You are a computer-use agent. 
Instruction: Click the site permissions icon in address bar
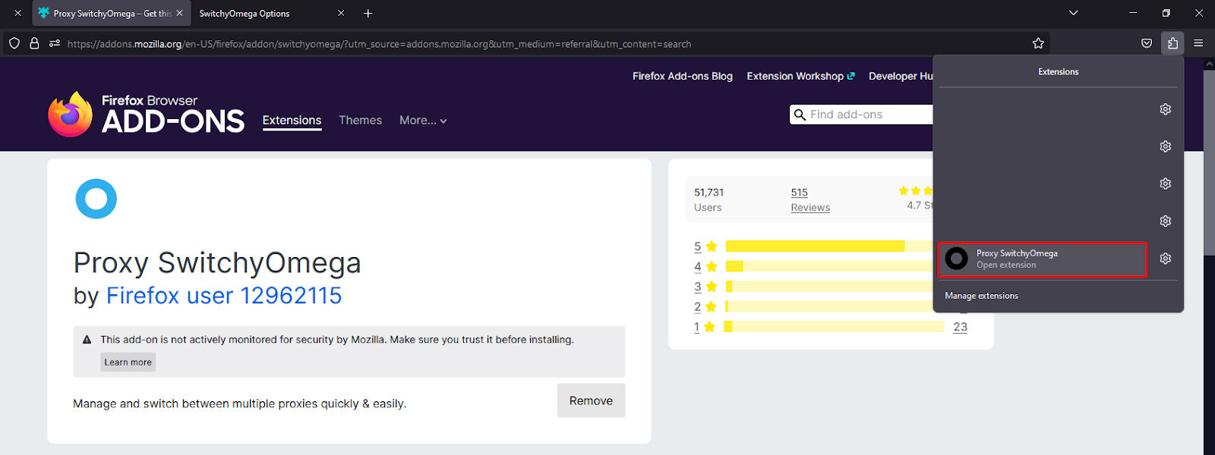(x=55, y=43)
